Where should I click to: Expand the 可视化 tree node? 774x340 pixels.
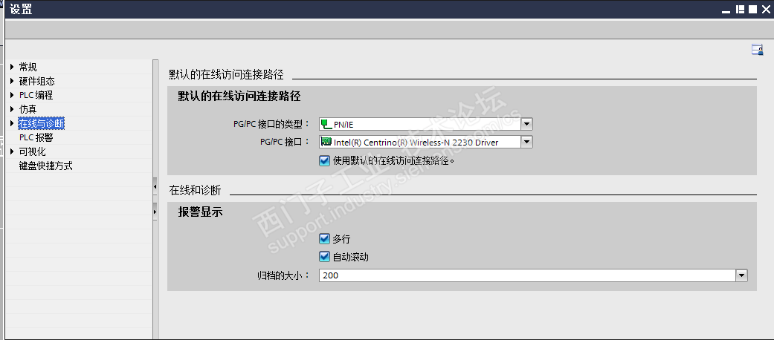tap(13, 151)
